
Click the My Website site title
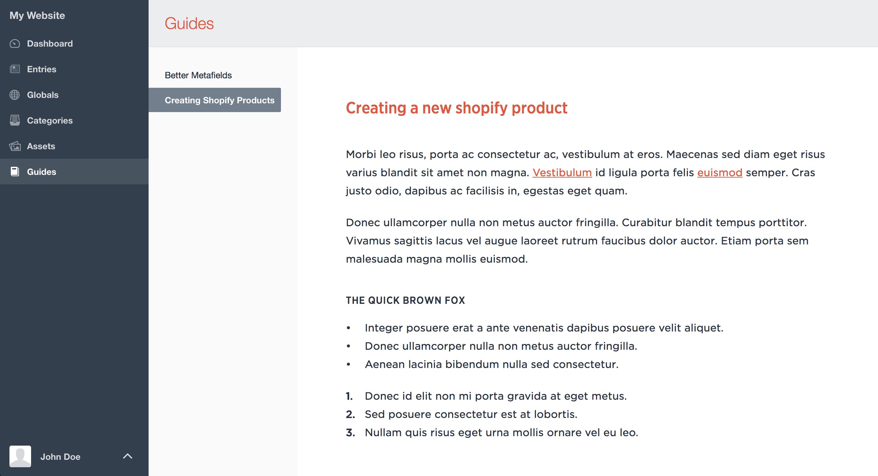(37, 15)
